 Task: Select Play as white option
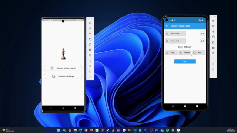[x=175, y=34]
